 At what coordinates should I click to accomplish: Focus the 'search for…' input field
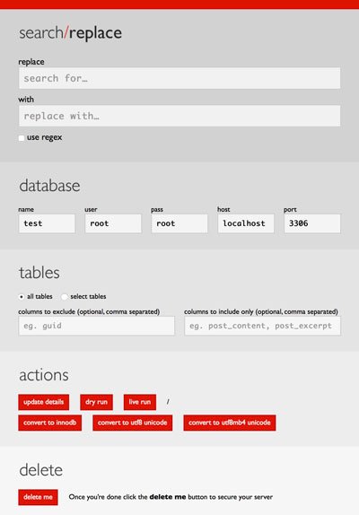tap(179, 78)
